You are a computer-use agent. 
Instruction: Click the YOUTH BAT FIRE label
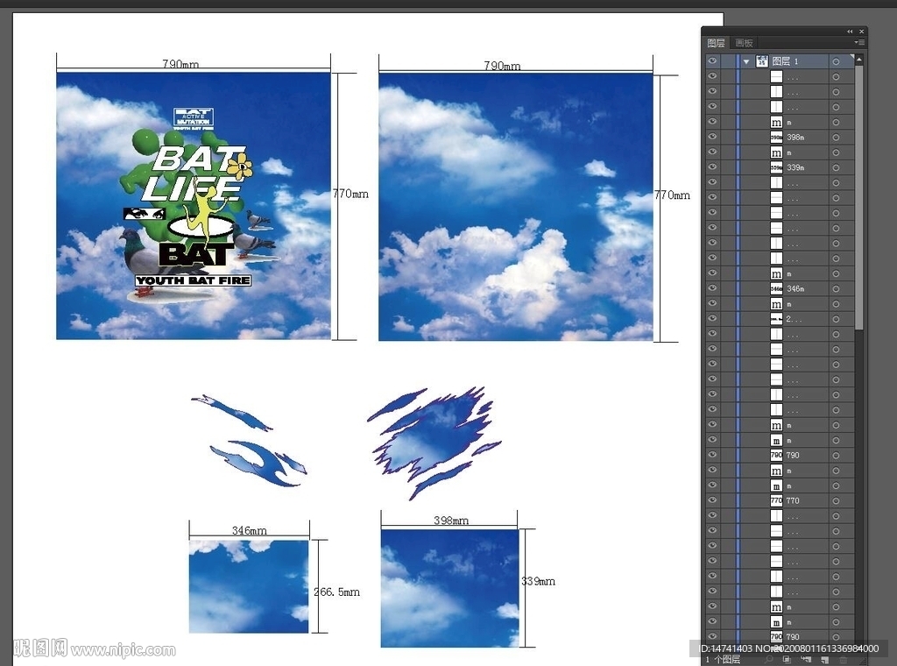[194, 280]
